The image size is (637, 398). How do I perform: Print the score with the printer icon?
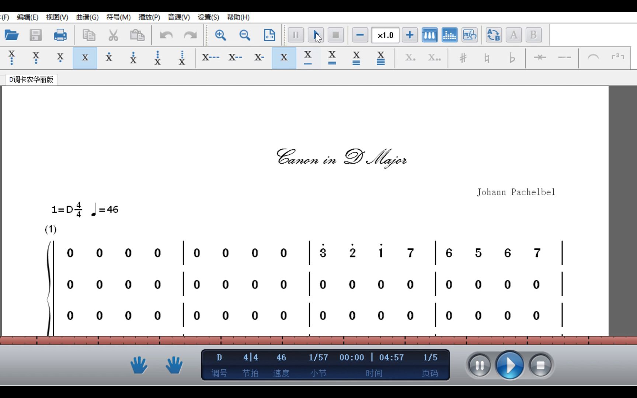pos(60,35)
